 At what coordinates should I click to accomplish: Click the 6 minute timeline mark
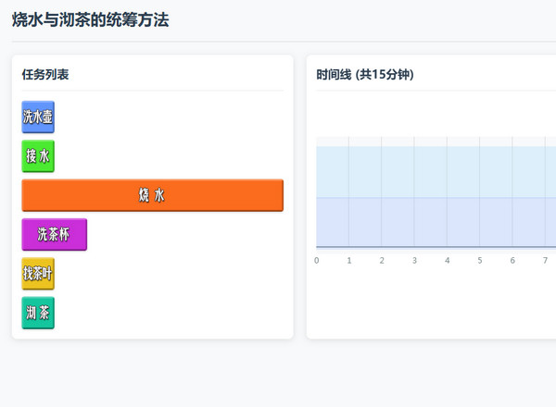point(512,261)
